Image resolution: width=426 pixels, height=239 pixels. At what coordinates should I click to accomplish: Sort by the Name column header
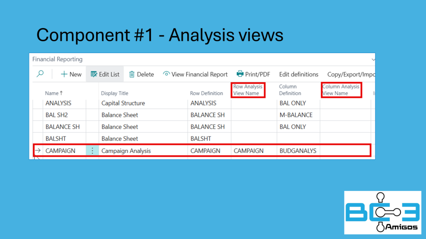coord(52,93)
